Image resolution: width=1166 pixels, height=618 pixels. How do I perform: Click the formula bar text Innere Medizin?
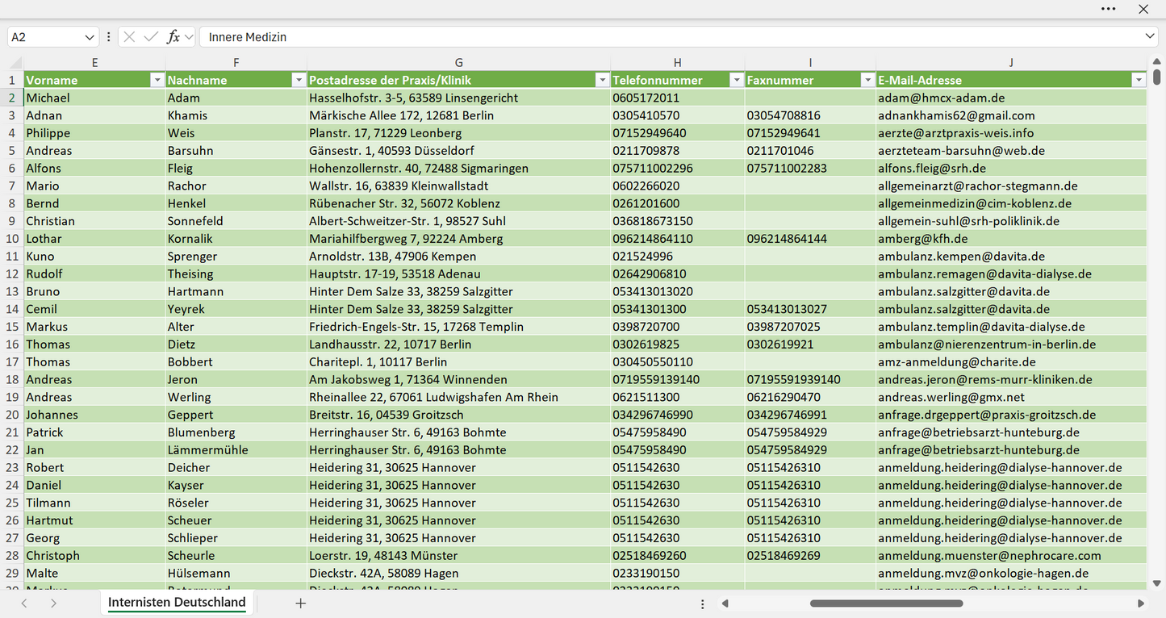(248, 37)
